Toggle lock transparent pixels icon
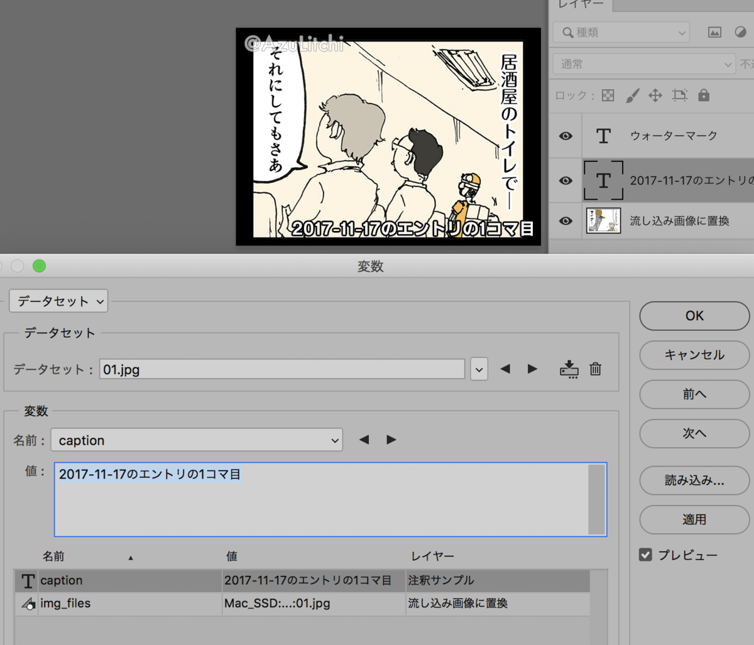Screen dimensions: 754x645 coord(608,95)
